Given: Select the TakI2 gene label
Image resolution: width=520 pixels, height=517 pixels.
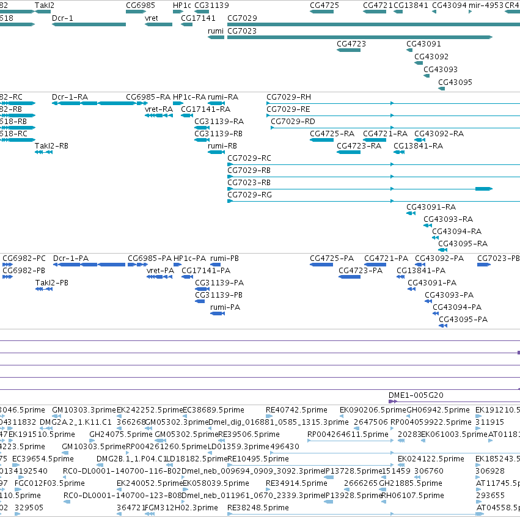Looking at the screenshot, I should [x=45, y=5].
